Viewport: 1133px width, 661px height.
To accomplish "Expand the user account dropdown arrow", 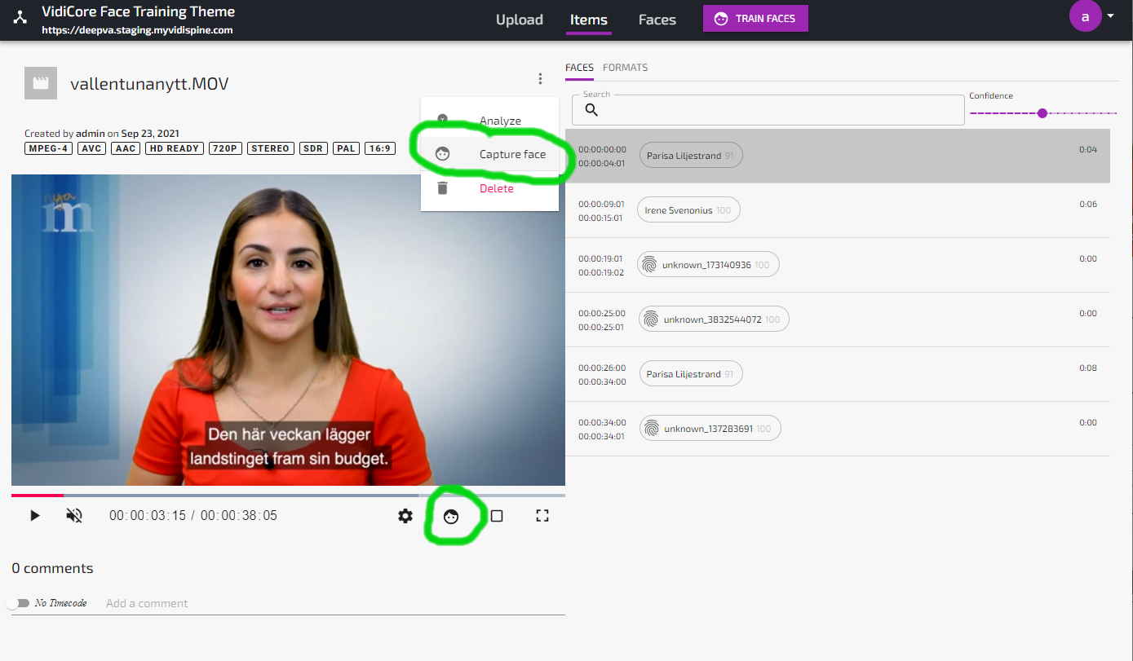I will click(x=1111, y=16).
